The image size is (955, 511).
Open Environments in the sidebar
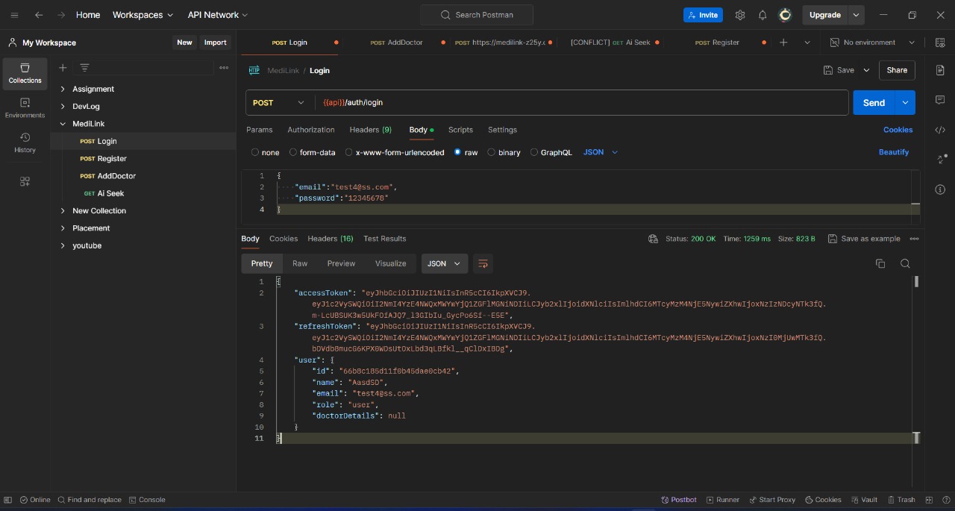25,108
